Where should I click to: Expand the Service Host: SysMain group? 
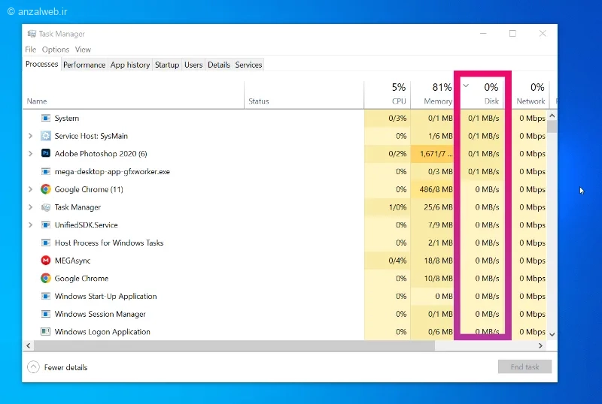30,136
